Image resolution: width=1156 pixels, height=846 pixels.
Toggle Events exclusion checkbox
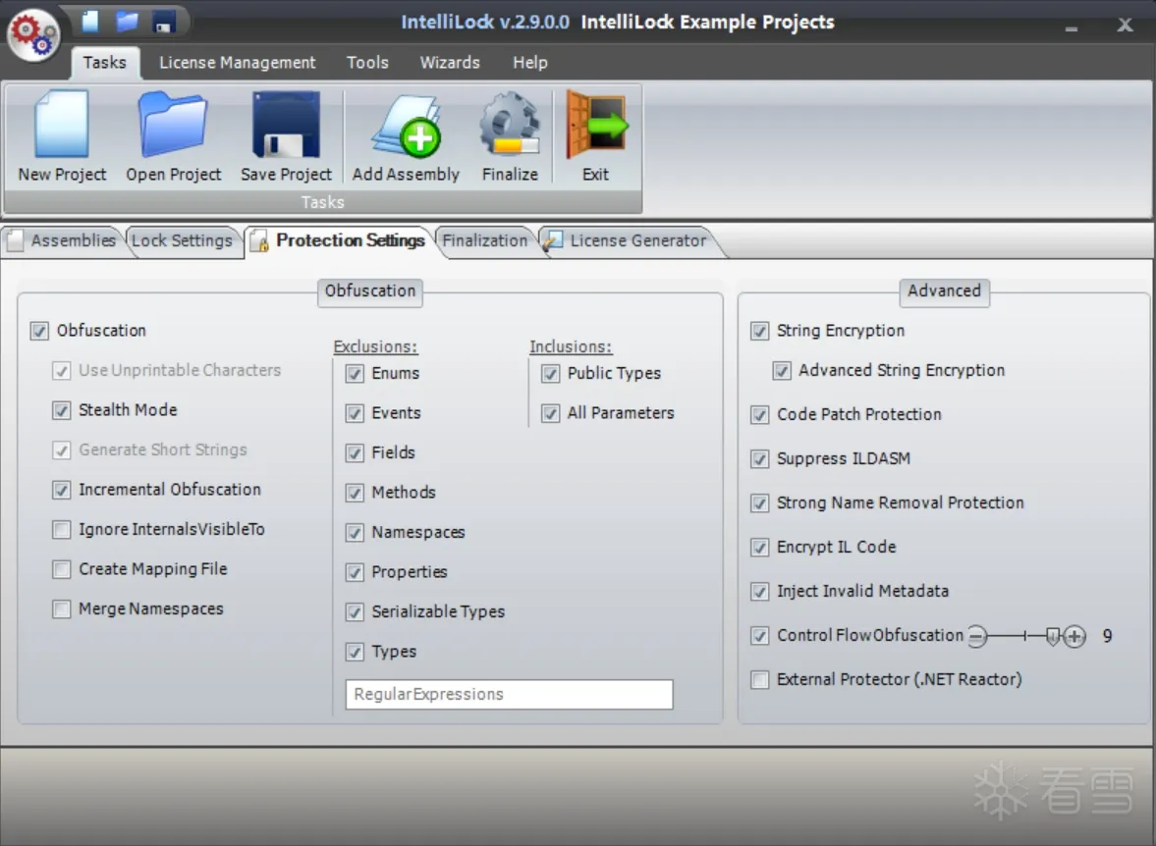coord(355,413)
